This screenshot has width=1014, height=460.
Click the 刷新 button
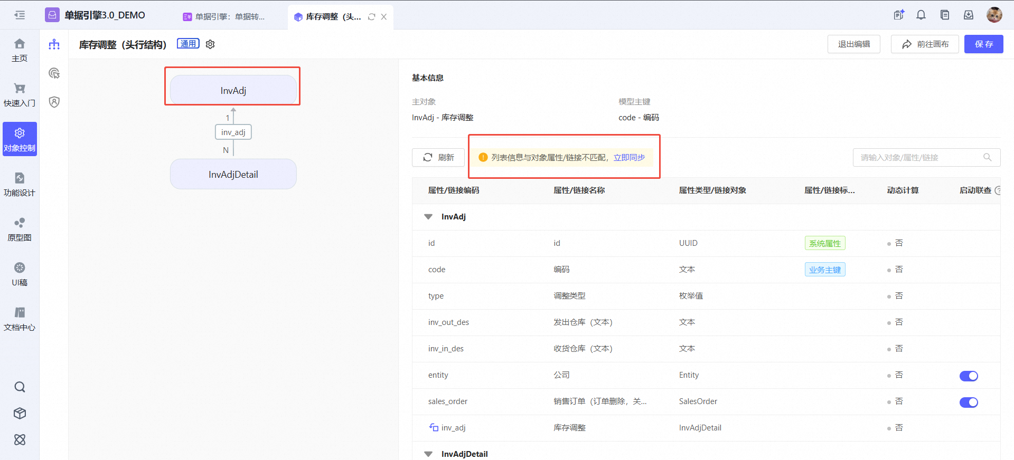pos(438,158)
